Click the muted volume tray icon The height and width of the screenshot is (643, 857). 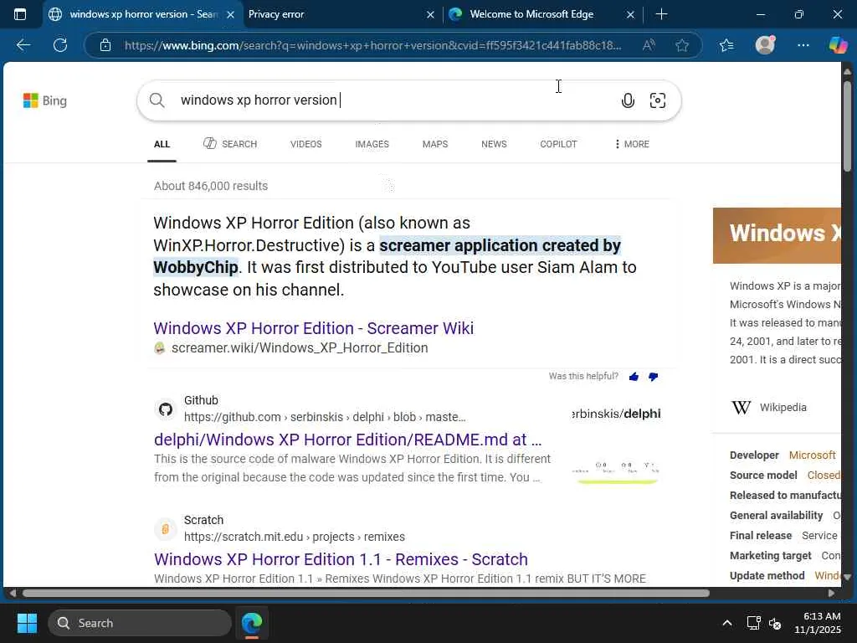(x=774, y=623)
